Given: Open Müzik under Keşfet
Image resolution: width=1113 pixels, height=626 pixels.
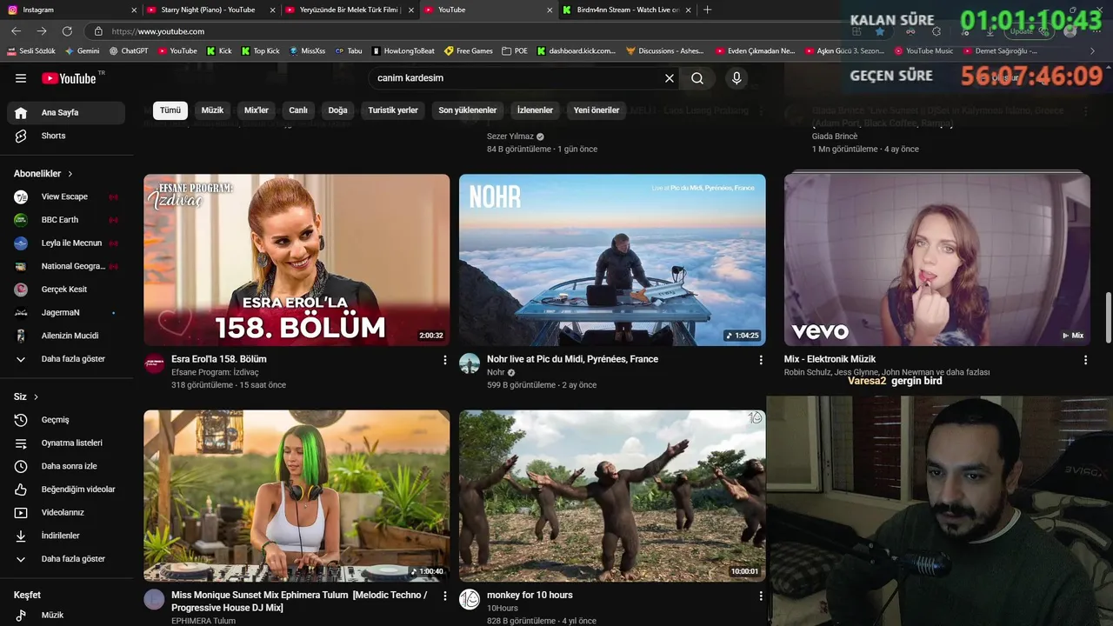Looking at the screenshot, I should point(67,615).
